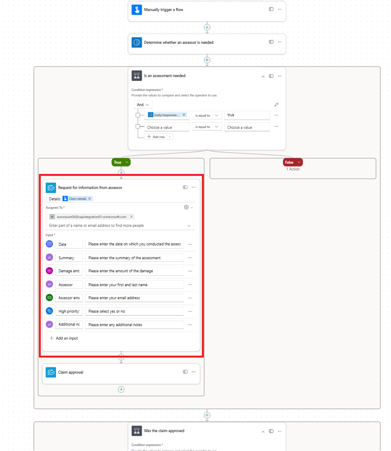Click the Approvals icon on Request for information card
This screenshot has height=451, width=391.
(50, 187)
